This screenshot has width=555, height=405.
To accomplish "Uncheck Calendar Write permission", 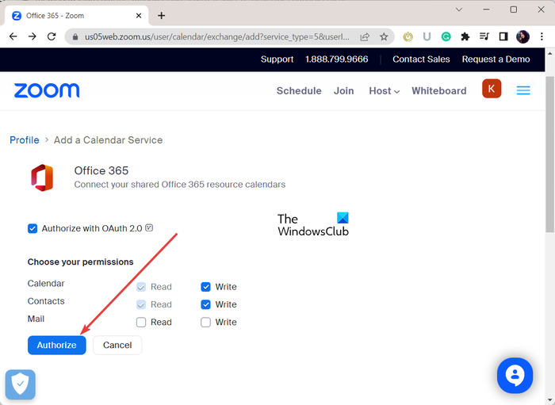I will coord(205,287).
